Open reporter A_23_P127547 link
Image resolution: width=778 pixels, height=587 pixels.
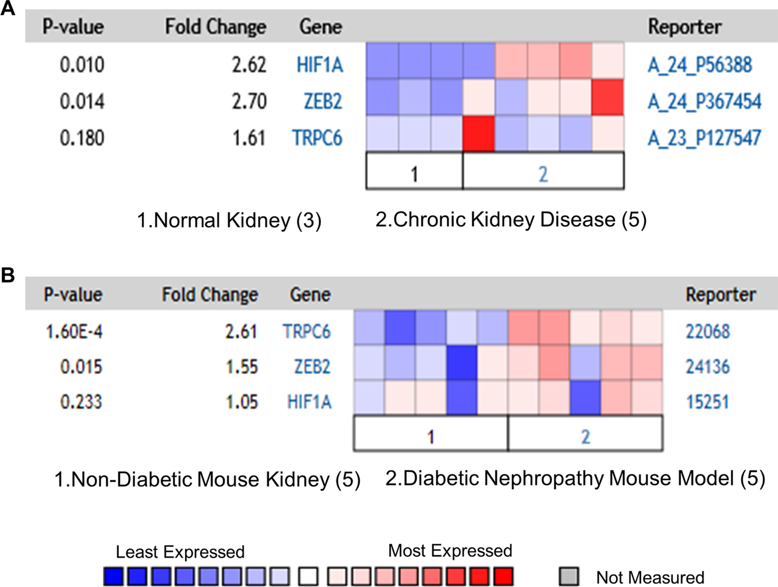click(x=704, y=137)
